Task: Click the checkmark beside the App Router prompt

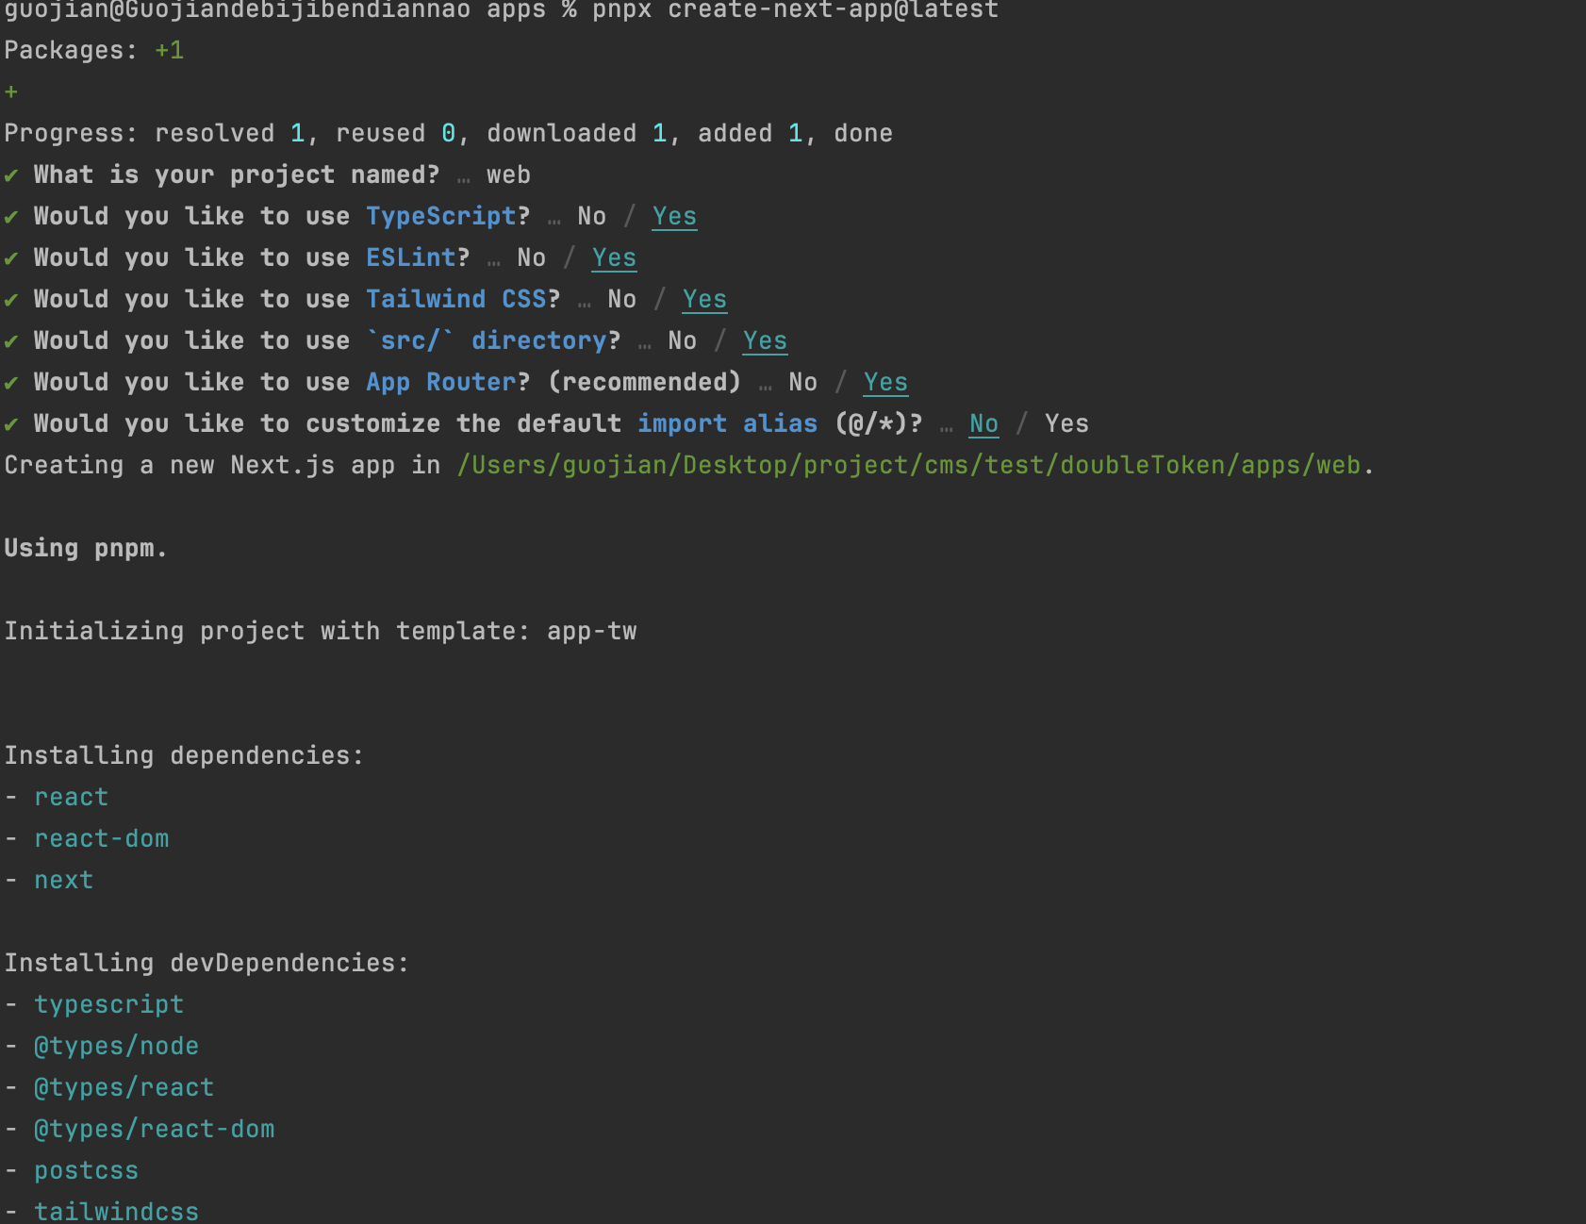Action: (x=11, y=383)
